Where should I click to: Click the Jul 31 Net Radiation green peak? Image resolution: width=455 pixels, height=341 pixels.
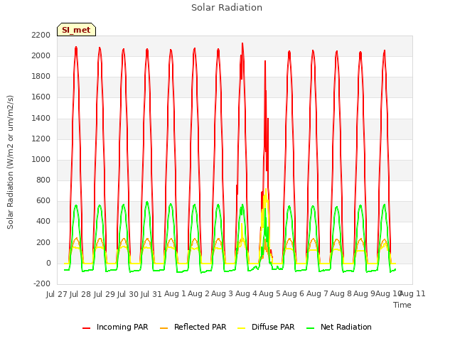pyautogui.click(x=147, y=202)
